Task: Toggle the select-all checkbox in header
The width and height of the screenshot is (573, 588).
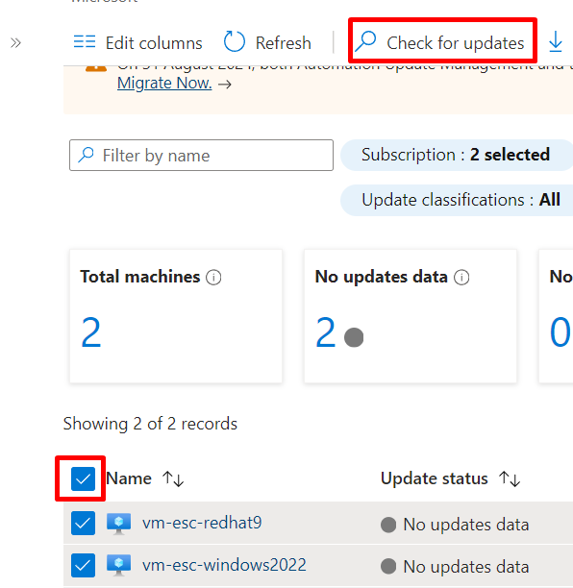Action: pos(83,478)
